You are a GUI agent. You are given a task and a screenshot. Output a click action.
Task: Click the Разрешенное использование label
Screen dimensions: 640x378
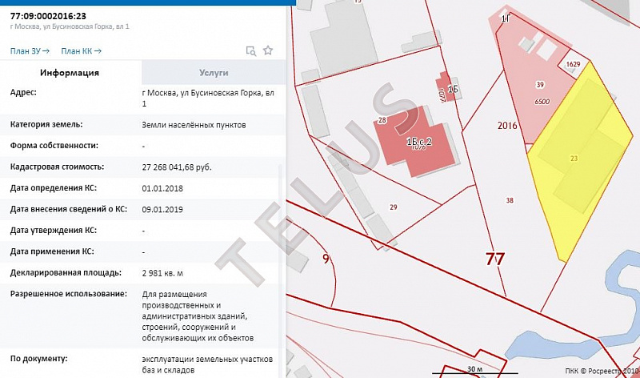[69, 294]
